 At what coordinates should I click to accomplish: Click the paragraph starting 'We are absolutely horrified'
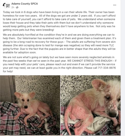[59, 44]
